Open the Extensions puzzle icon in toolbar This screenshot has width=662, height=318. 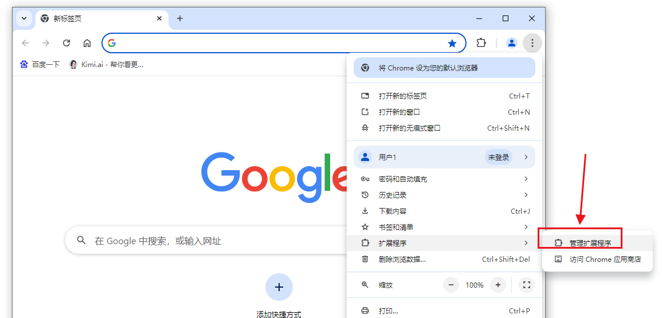click(481, 42)
